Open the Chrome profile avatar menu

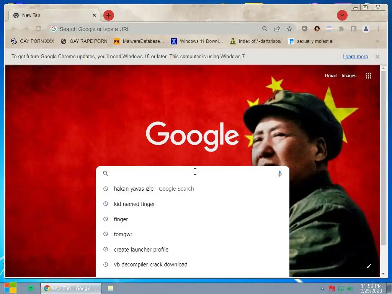point(366,29)
